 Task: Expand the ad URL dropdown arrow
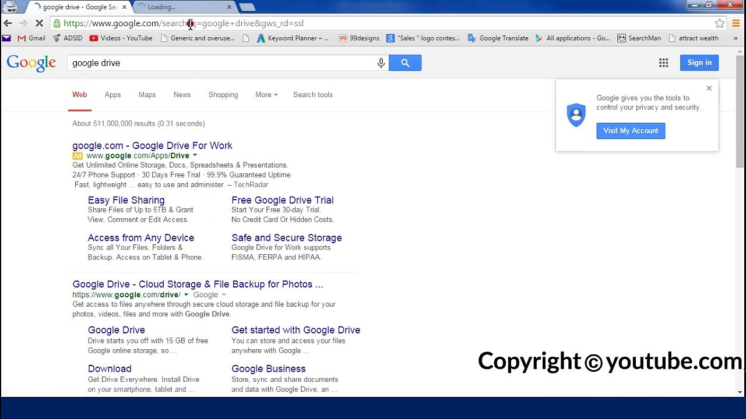(x=195, y=156)
